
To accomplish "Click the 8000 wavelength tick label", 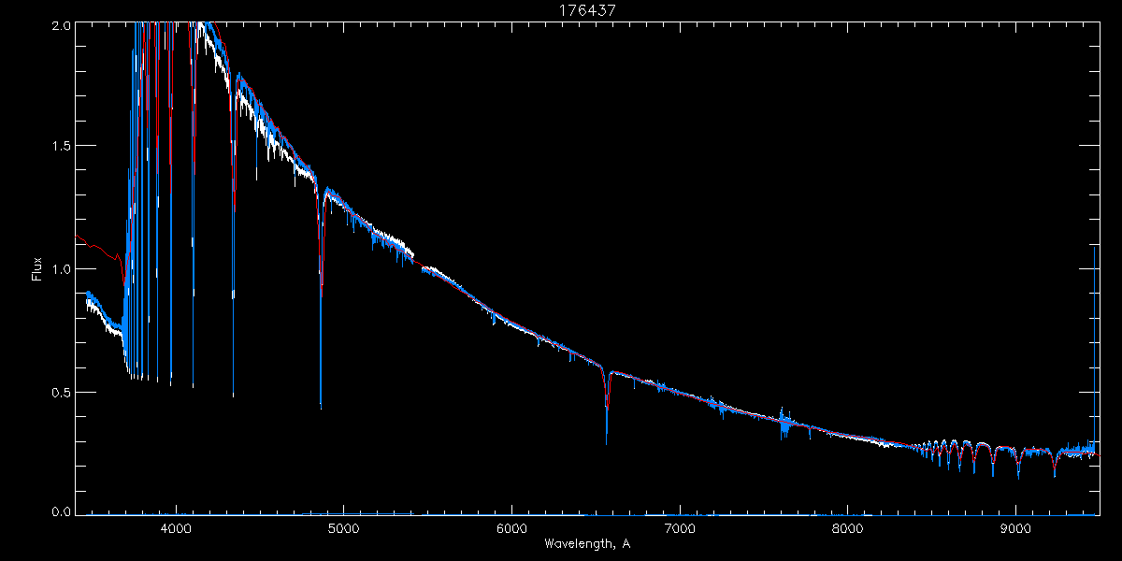I will pos(847,527).
